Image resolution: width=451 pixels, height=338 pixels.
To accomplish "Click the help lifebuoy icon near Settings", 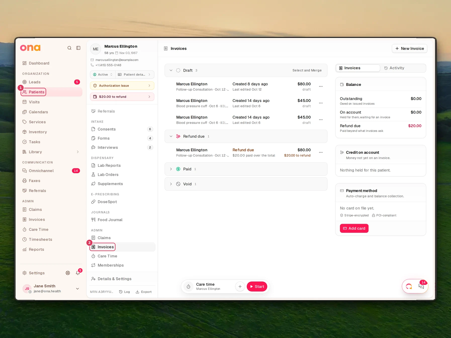I will (68, 273).
